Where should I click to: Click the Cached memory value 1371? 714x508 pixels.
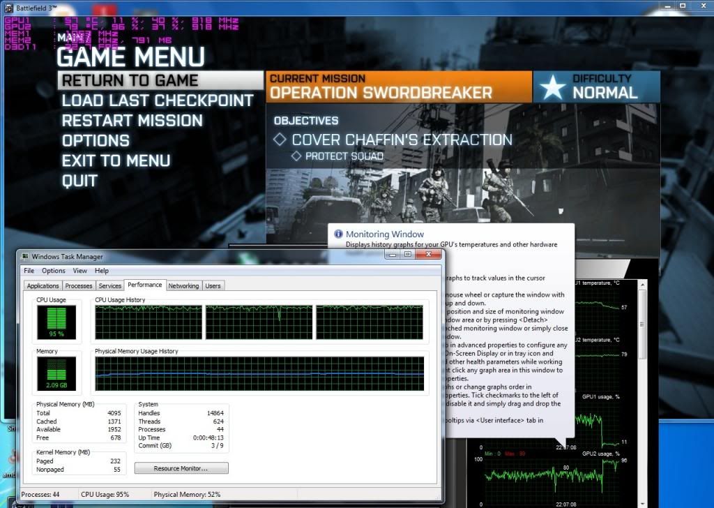tap(114, 421)
